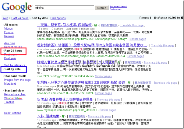Click szbbs.sznews.com green URL text

(82, 39)
